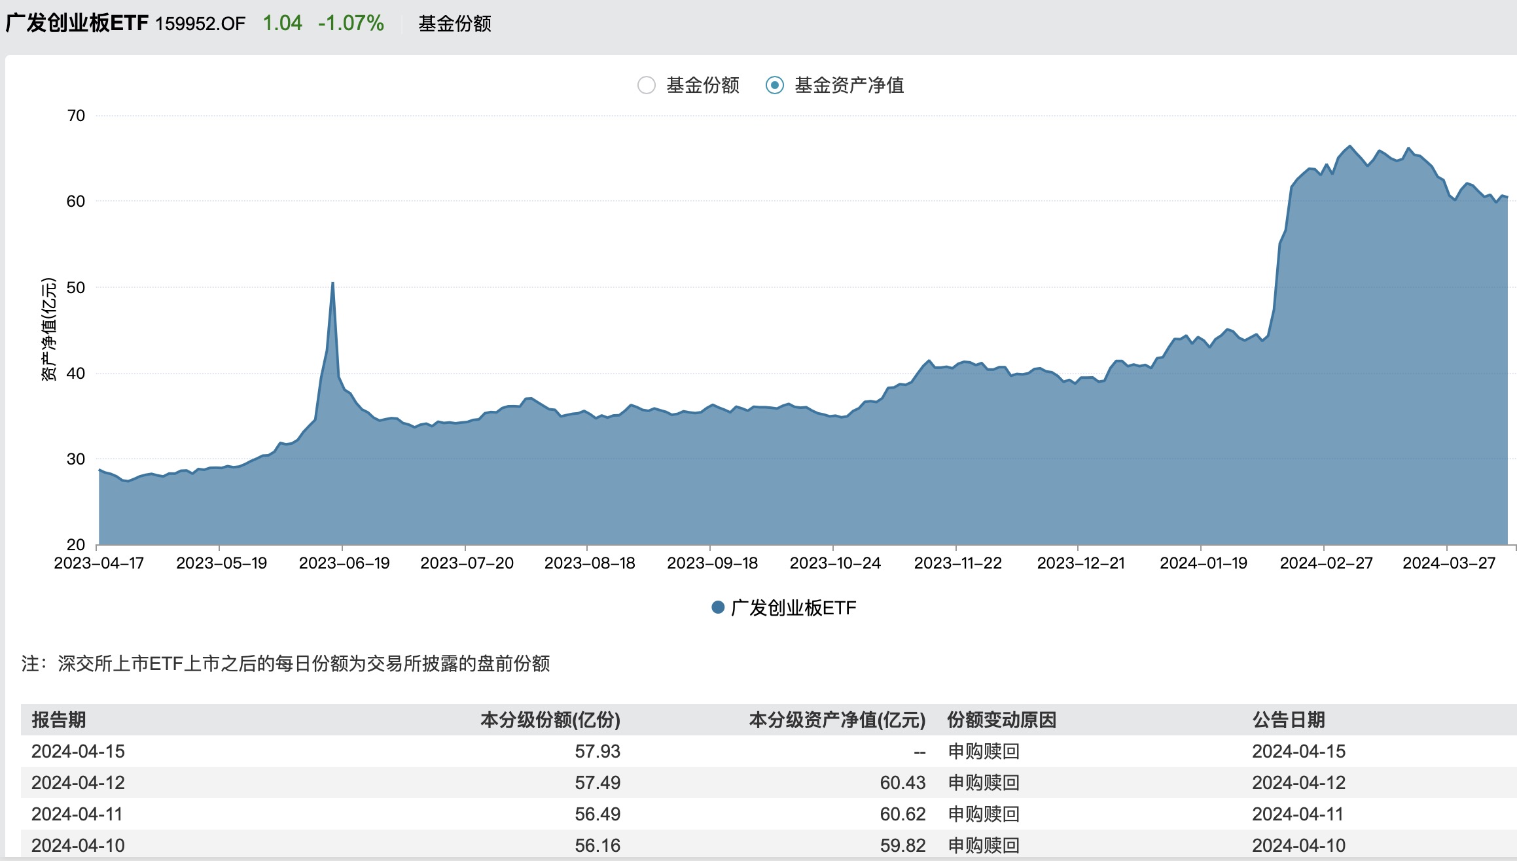Click the fund name 广发创业板ETF title
The width and height of the screenshot is (1517, 861).
pos(77,23)
